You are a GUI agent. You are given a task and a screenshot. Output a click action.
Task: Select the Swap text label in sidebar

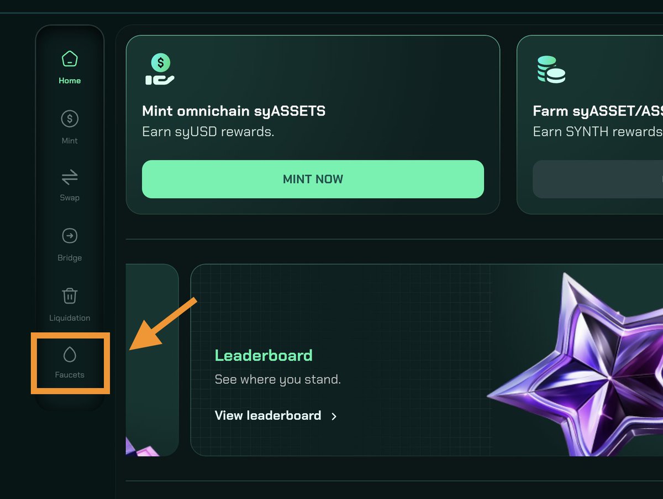(70, 197)
